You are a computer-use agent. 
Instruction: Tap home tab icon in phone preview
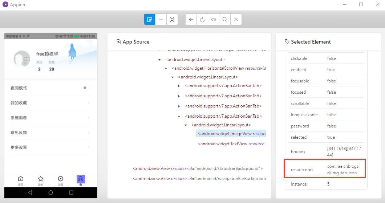[x=21, y=179]
